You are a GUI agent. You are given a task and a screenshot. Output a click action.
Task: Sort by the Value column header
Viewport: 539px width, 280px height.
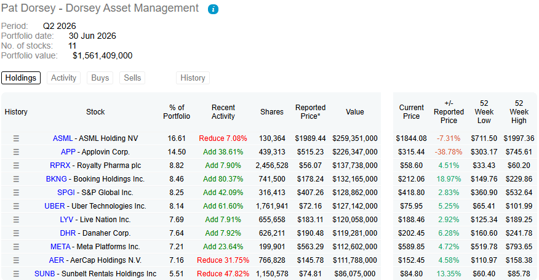(355, 112)
